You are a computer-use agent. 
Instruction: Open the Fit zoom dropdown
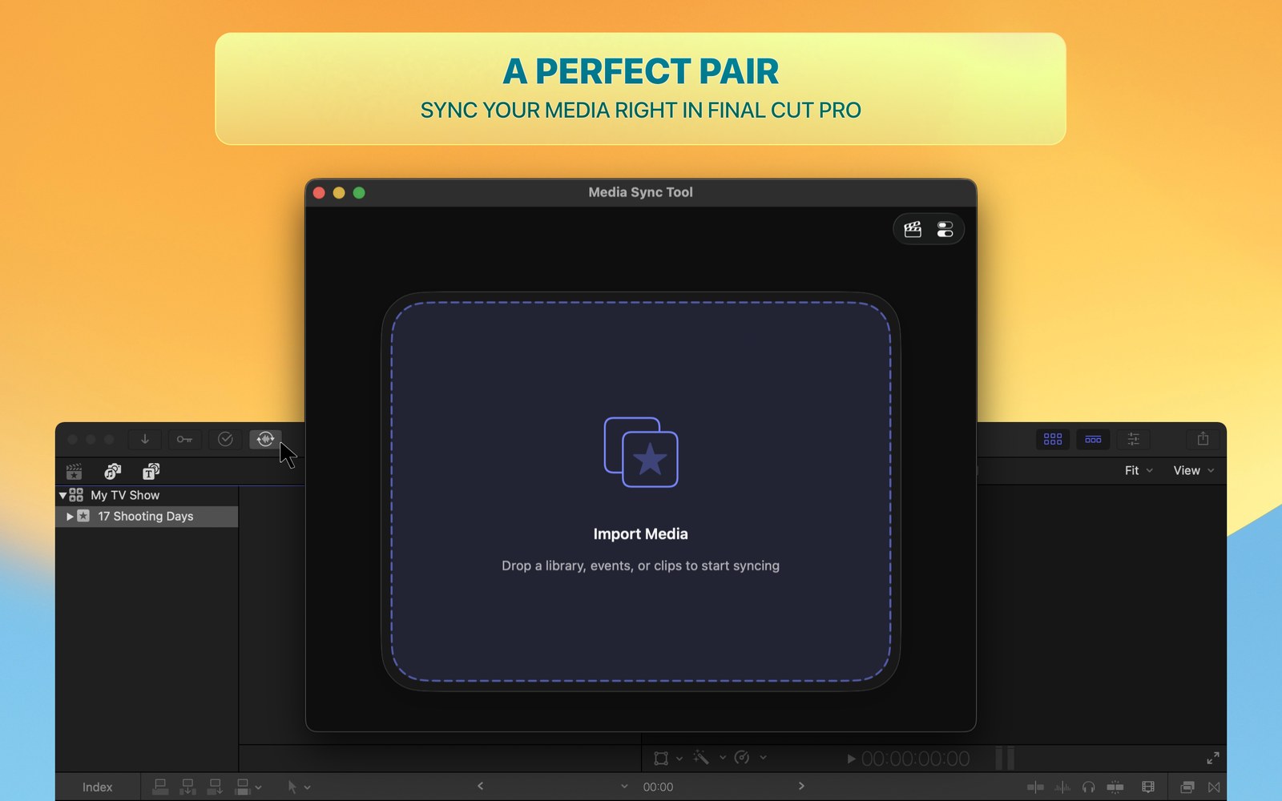coord(1138,470)
